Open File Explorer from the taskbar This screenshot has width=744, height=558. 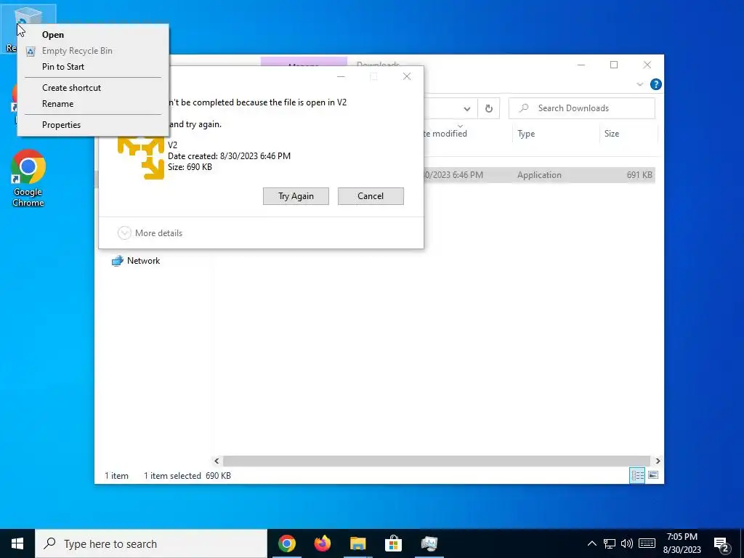coord(357,543)
